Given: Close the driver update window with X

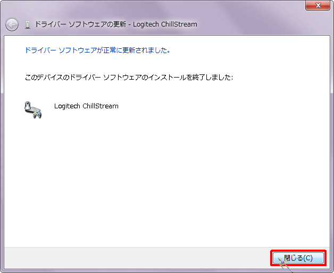Looking at the screenshot, I should (x=318, y=5).
